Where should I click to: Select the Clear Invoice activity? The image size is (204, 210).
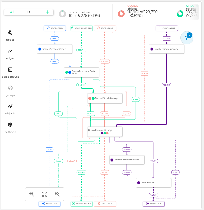click(153, 183)
